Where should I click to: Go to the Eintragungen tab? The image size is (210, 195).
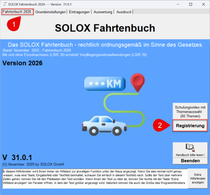(x=80, y=12)
